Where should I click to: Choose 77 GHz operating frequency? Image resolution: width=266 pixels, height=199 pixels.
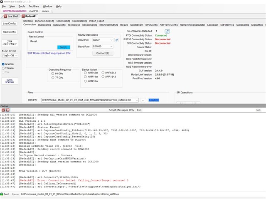(x=53, y=78)
